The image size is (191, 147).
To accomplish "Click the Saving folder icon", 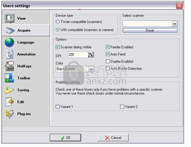I will tap(10, 90).
